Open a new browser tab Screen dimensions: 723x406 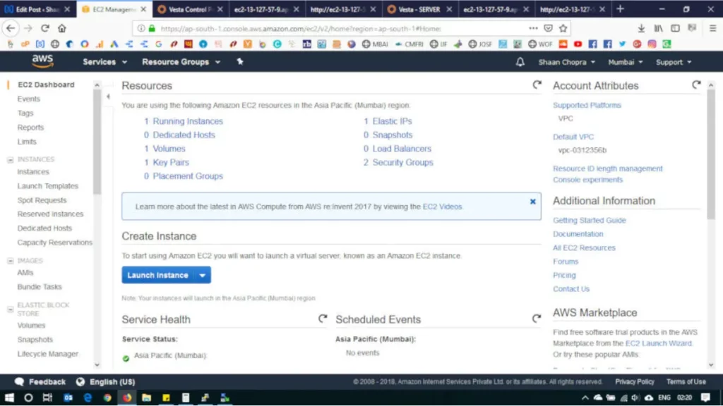click(620, 9)
